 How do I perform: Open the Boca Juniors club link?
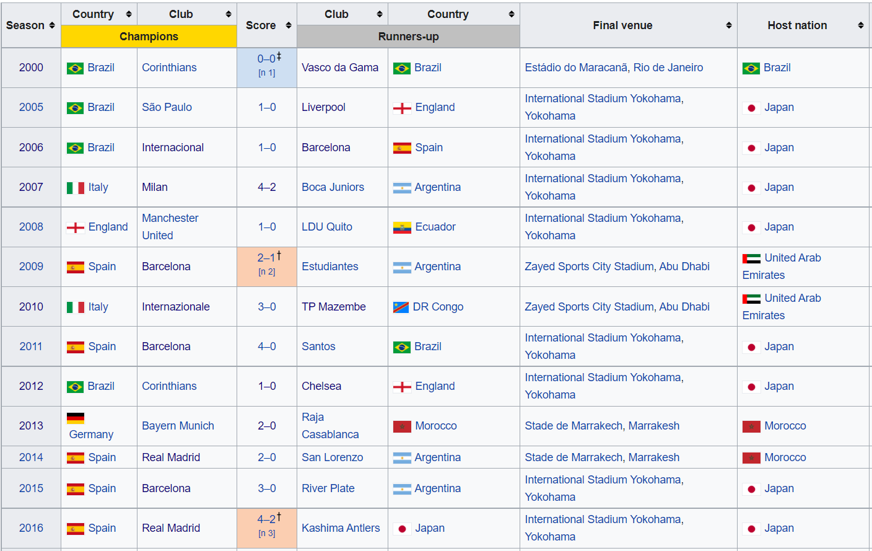click(333, 187)
